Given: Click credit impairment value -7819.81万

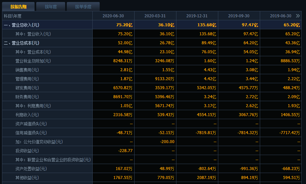Looking at the screenshot, I should tap(206, 133).
